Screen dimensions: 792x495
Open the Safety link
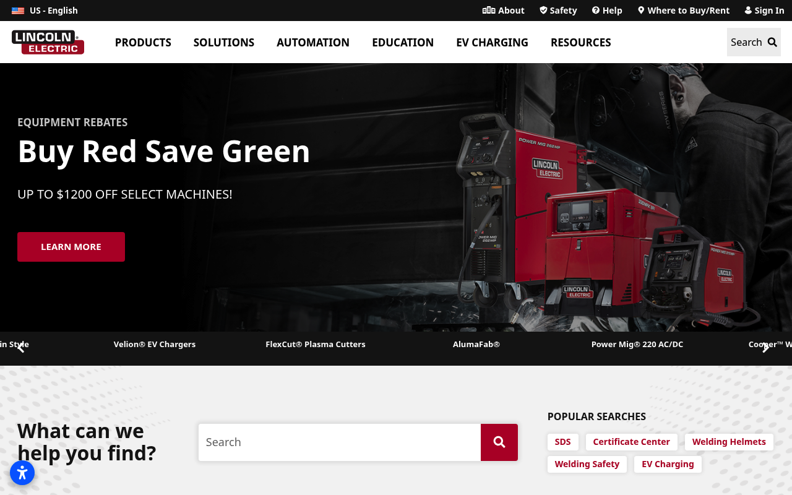pyautogui.click(x=558, y=11)
